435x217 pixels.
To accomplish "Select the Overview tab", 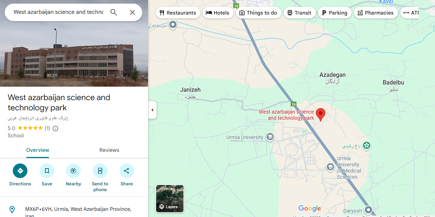I will [x=37, y=150].
